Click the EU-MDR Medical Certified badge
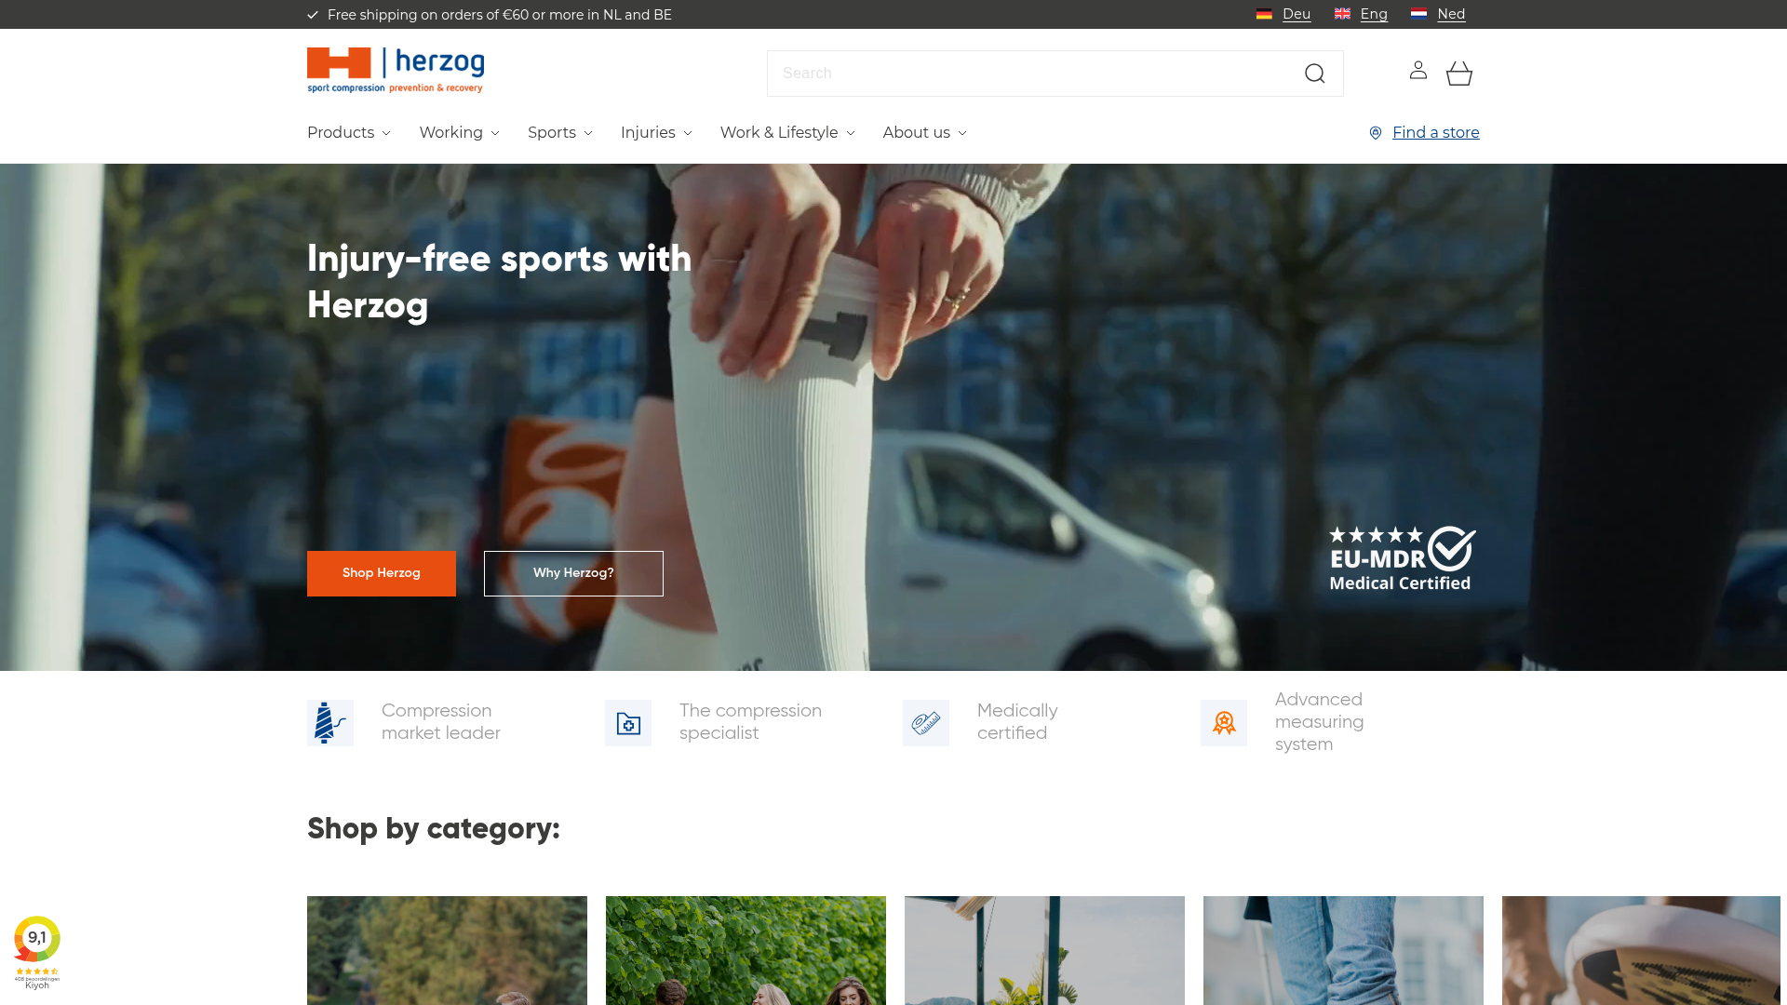Image resolution: width=1787 pixels, height=1005 pixels. 1402,558
